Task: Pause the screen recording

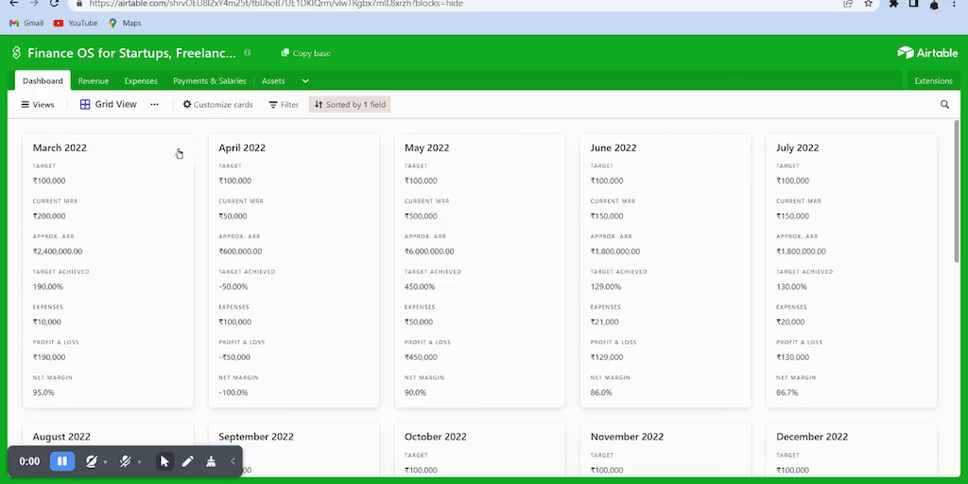Action: pos(61,461)
